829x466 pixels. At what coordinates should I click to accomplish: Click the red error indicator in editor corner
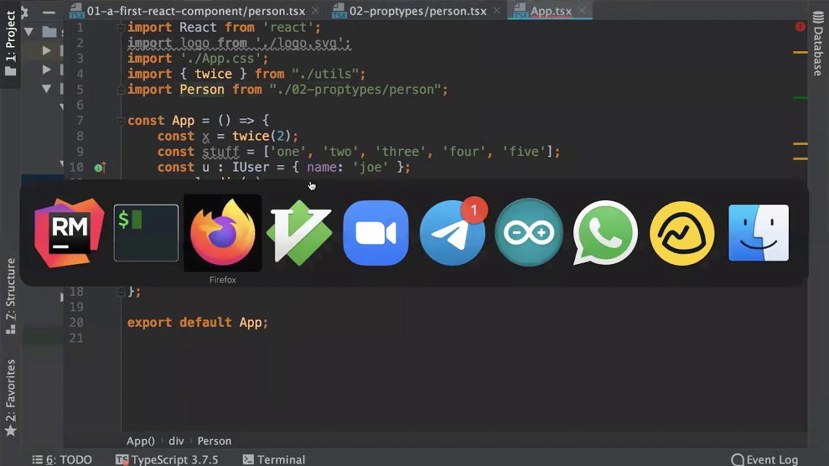point(800,27)
